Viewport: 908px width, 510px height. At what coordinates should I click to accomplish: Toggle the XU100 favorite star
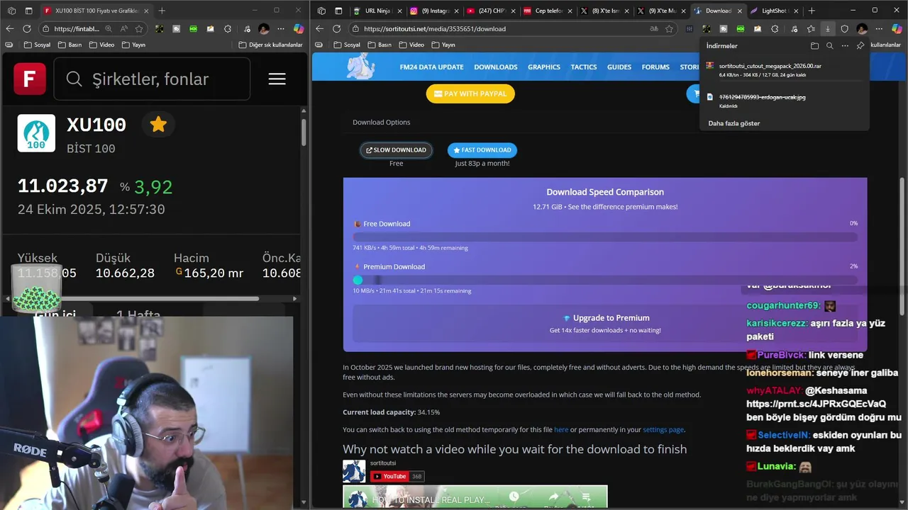[x=158, y=125]
